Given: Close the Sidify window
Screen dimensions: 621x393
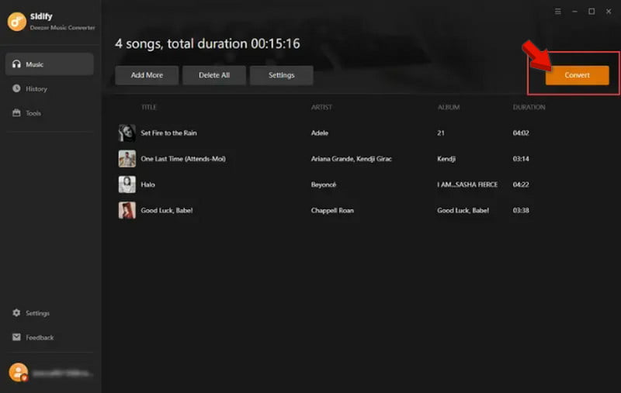Looking at the screenshot, I should (x=609, y=12).
